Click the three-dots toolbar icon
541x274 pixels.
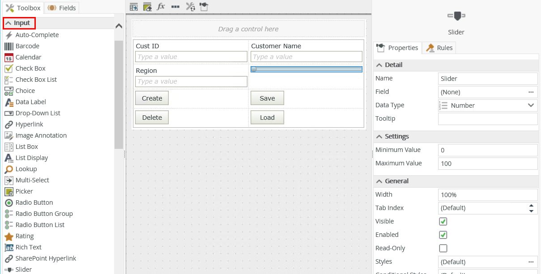click(175, 6)
